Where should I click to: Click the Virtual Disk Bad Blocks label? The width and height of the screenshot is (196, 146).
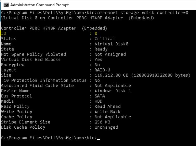point(31,59)
